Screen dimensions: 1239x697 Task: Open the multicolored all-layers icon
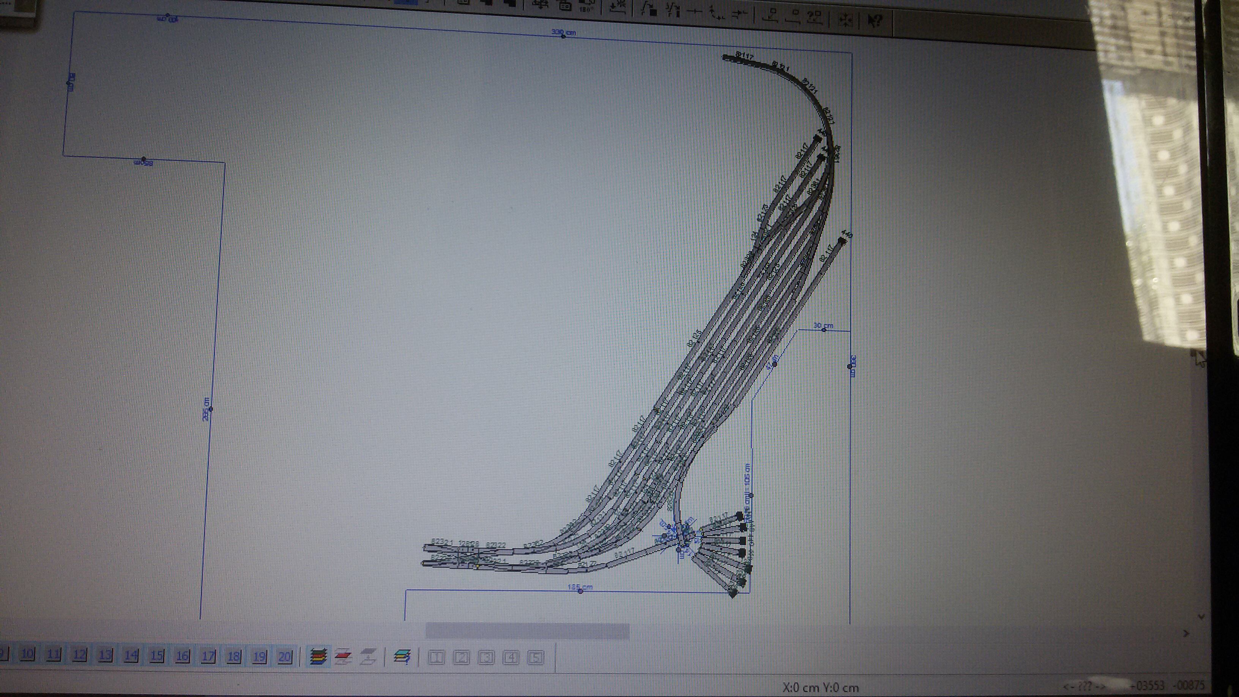pos(318,656)
